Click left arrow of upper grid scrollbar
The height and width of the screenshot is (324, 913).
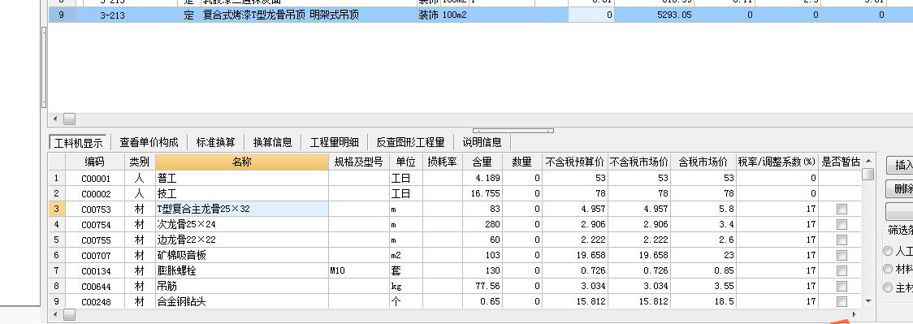pos(55,119)
